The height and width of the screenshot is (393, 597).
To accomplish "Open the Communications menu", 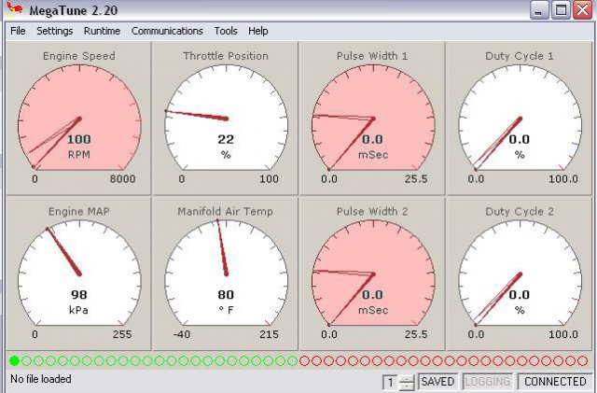I will [167, 31].
